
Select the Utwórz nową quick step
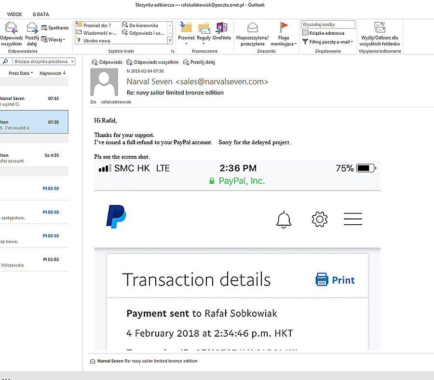point(93,41)
